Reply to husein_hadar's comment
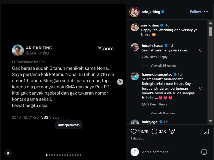Image resolution: width=214 pixels, height=160 pixels. (x=164, y=56)
